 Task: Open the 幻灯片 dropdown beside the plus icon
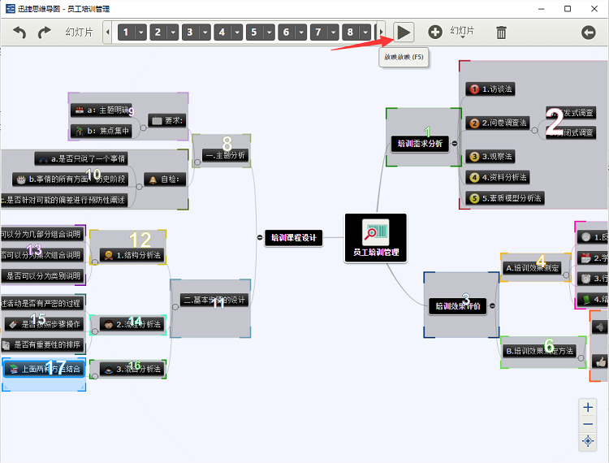click(462, 32)
